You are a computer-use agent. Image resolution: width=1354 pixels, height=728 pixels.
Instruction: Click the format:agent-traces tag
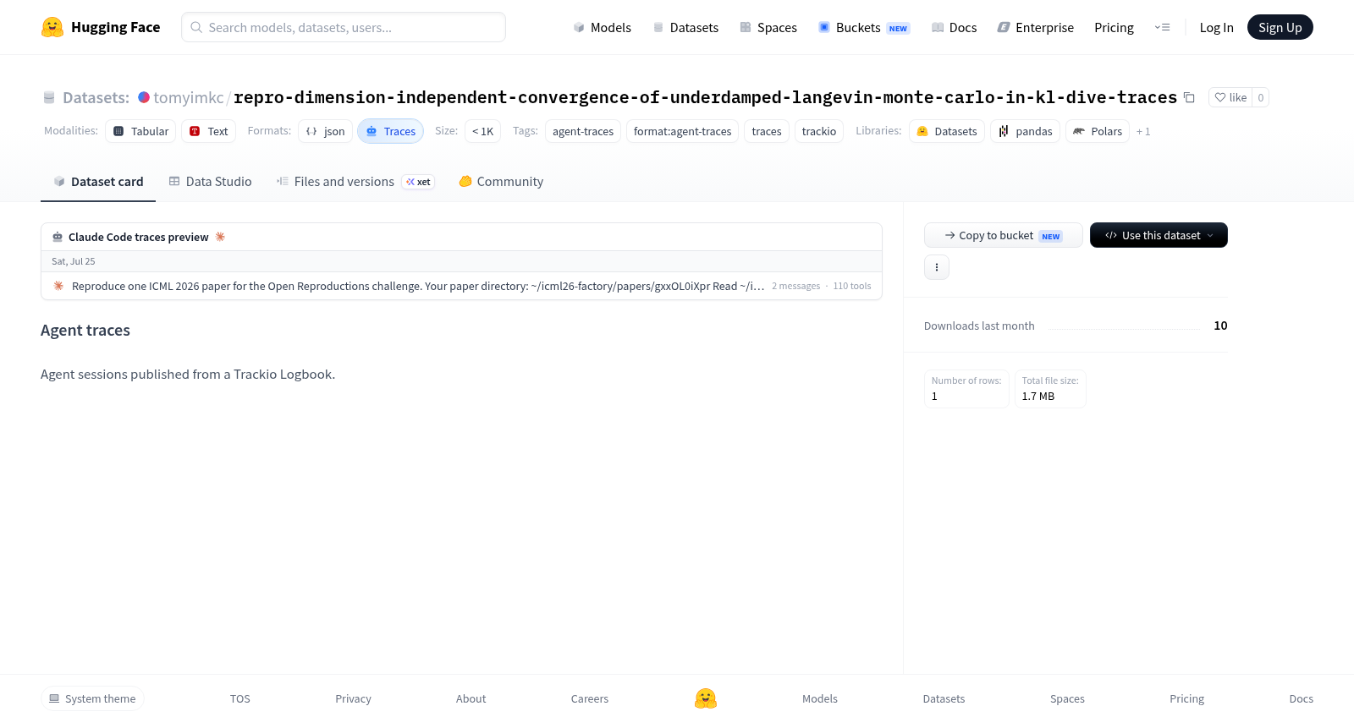tap(682, 131)
